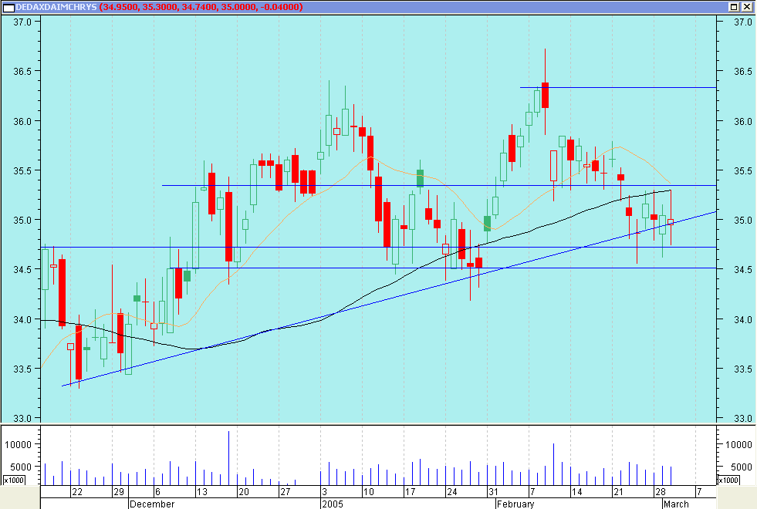The image size is (757, 509).
Task: Click the red candle at the February peak
Action: click(x=545, y=94)
